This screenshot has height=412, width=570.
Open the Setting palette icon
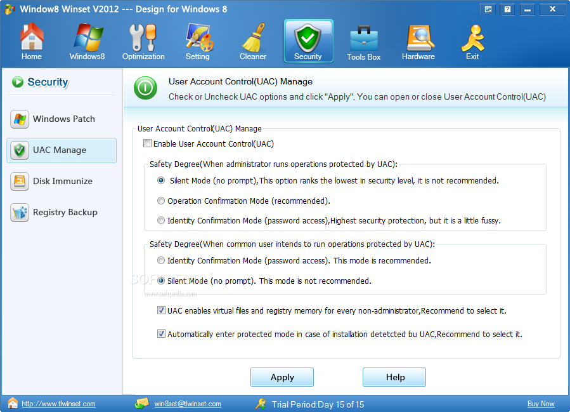[199, 37]
